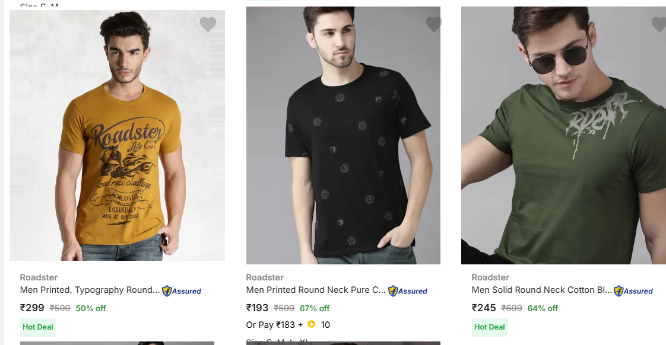The height and width of the screenshot is (345, 666).
Task: Open black printed t-shirt product image
Action: click(343, 136)
